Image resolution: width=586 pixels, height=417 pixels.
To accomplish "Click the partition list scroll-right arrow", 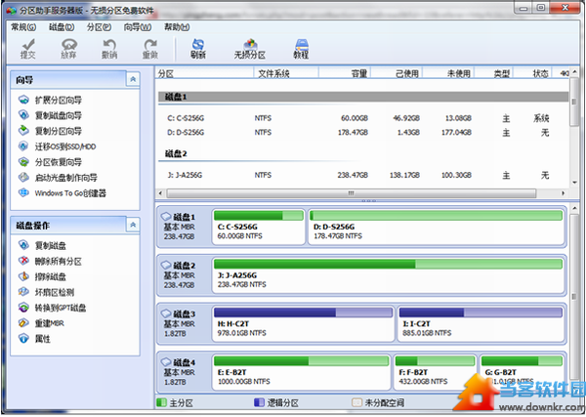I will pos(563,193).
